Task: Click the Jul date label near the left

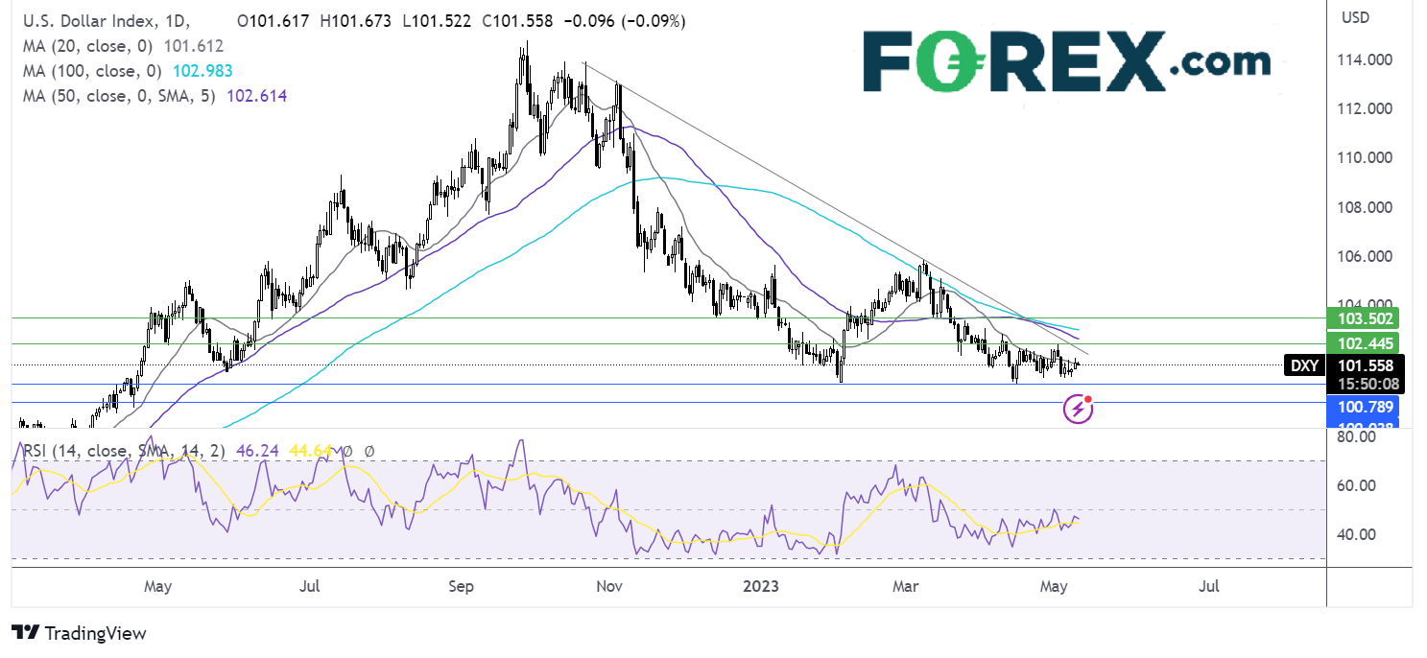Action: [310, 586]
